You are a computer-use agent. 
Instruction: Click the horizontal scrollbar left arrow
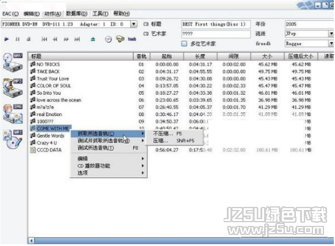click(x=31, y=241)
